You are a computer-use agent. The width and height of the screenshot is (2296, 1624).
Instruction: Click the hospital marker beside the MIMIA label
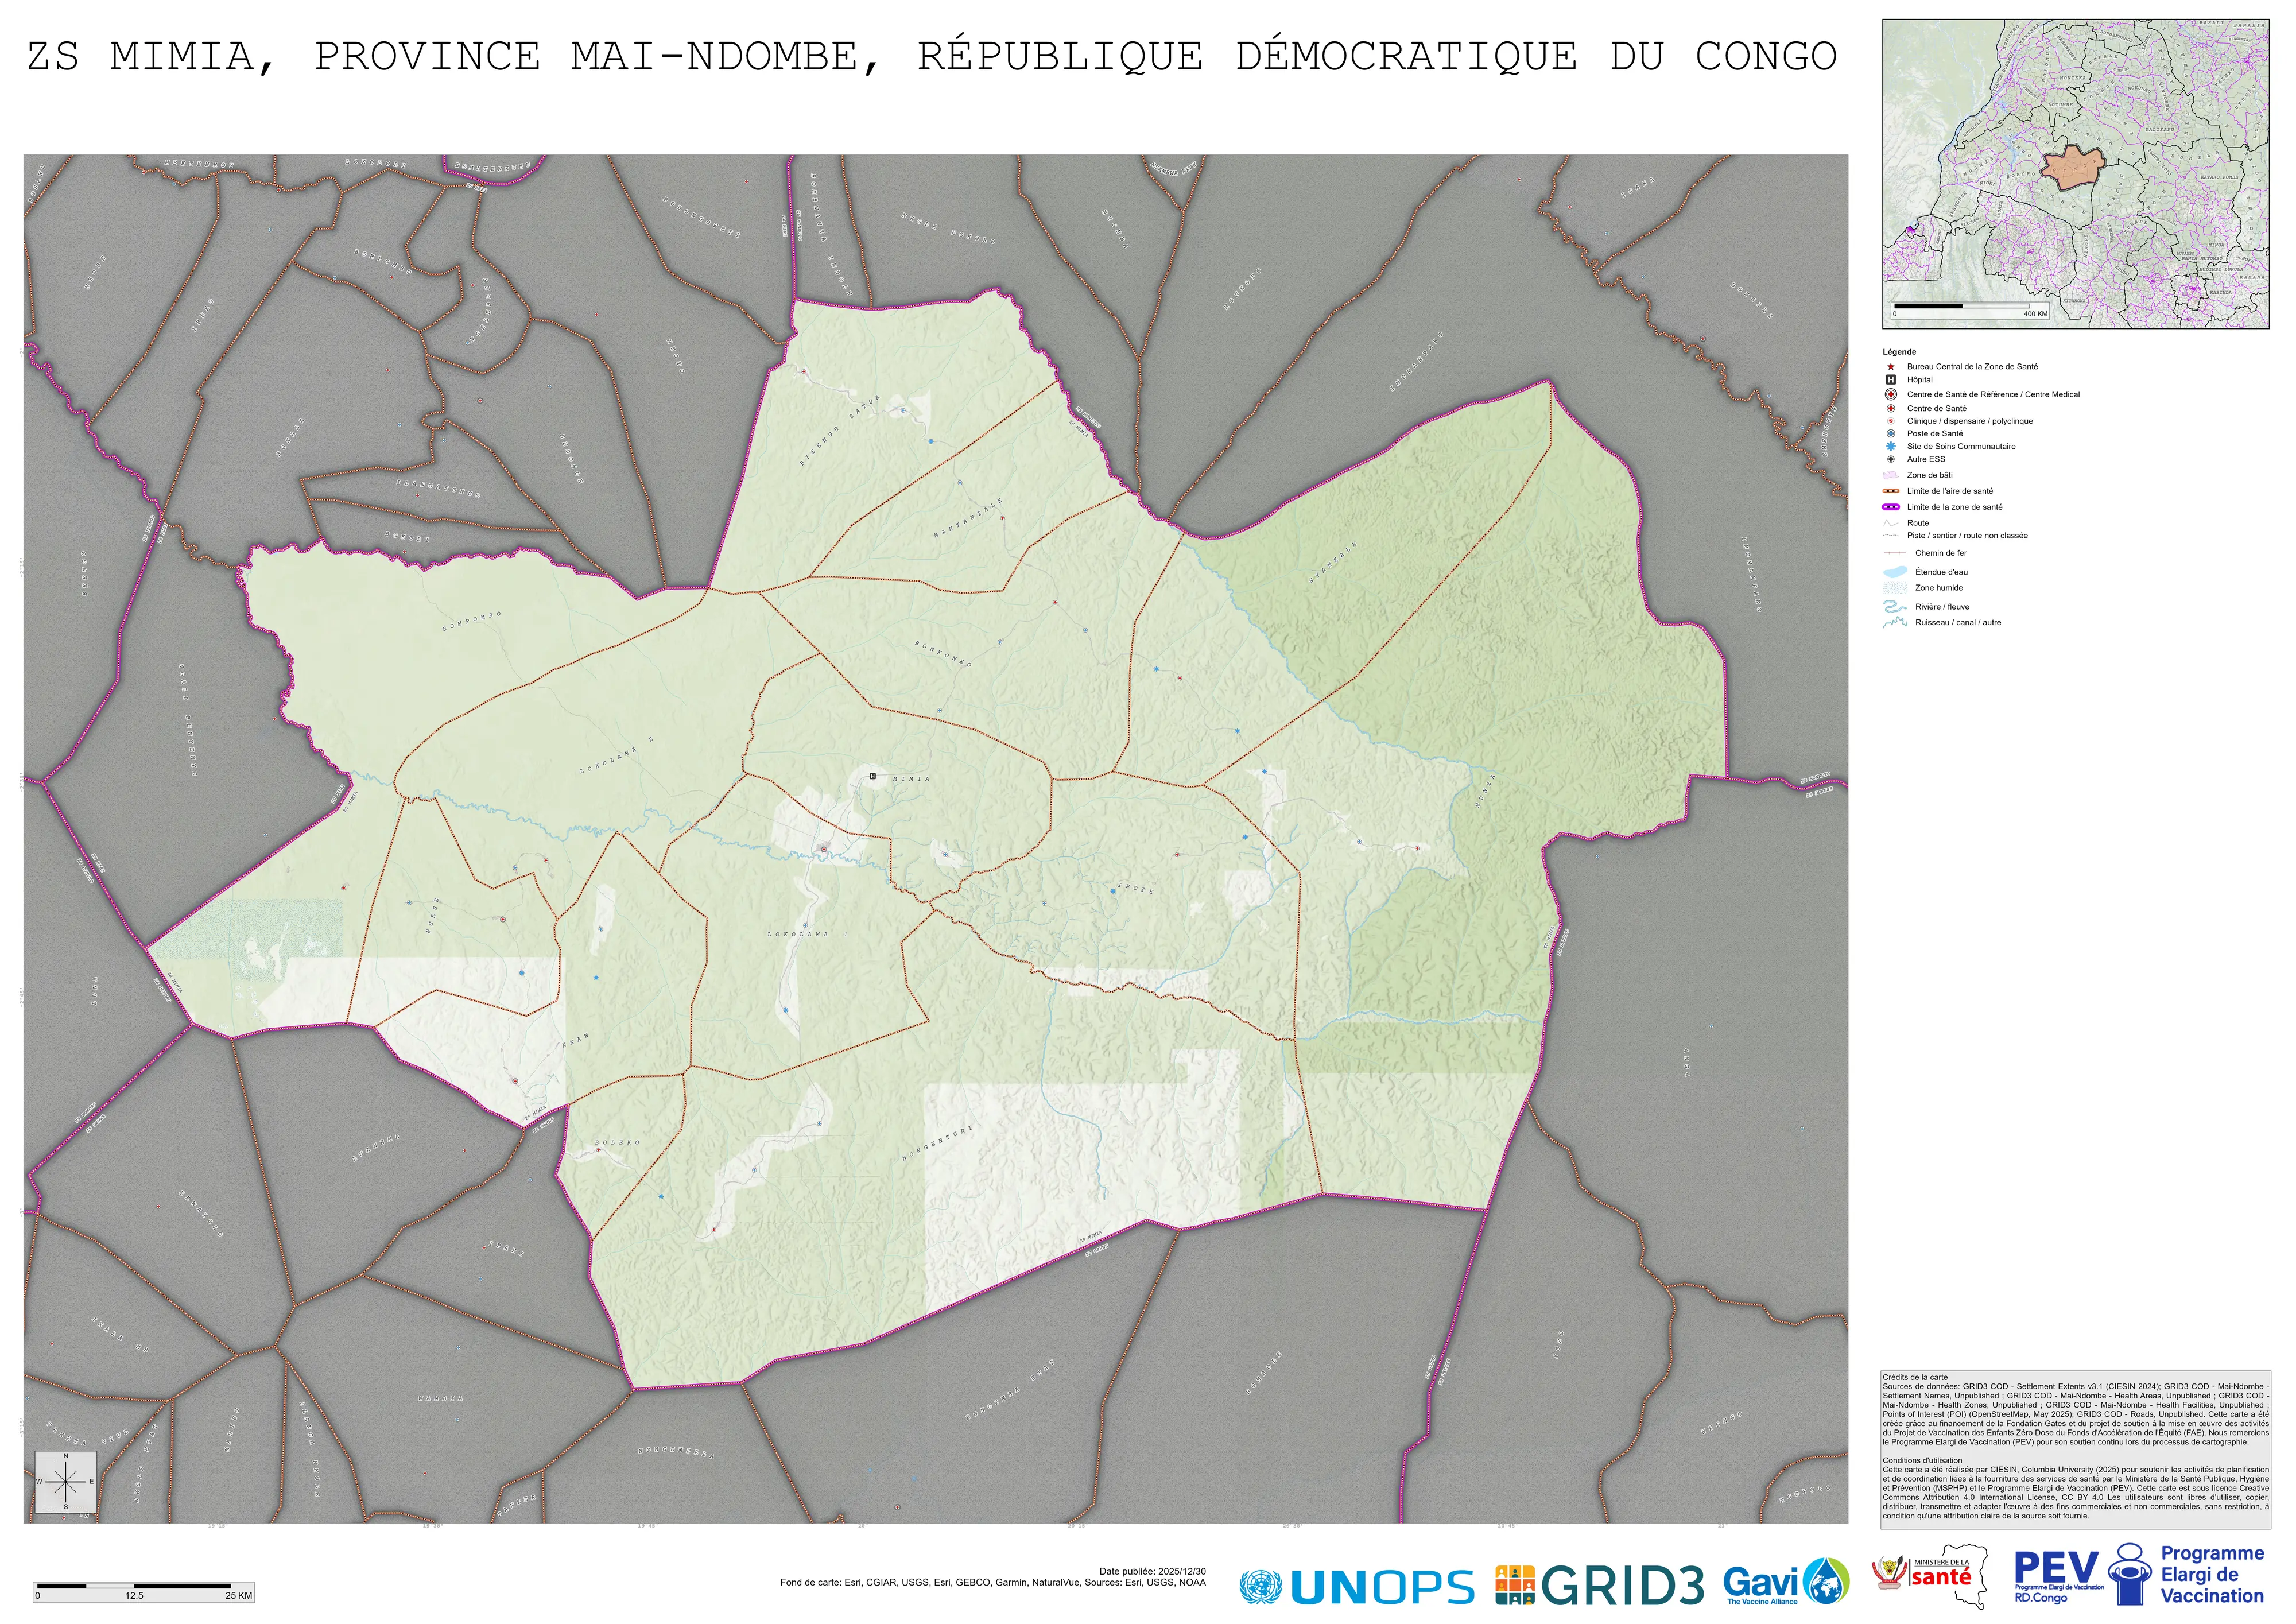pyautogui.click(x=873, y=776)
